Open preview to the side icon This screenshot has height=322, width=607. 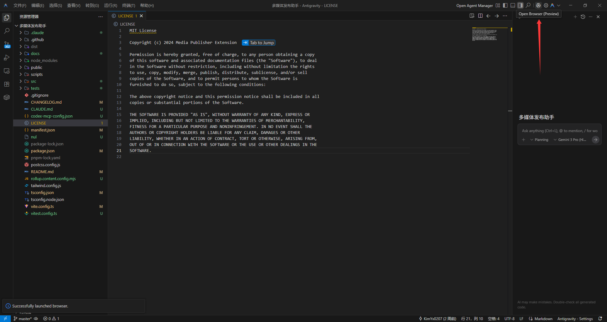point(472,16)
